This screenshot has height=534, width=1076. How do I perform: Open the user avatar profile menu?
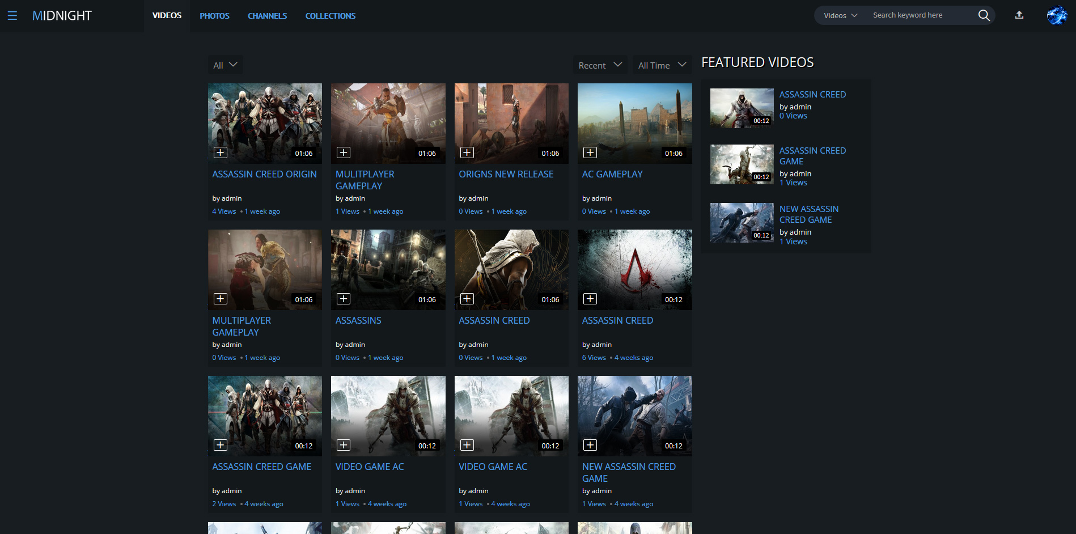coord(1057,15)
